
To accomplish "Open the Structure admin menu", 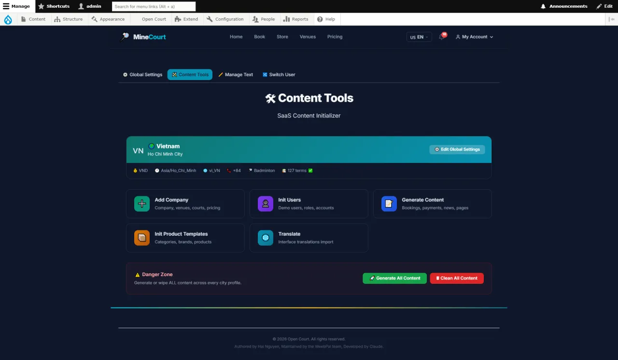I will (x=69, y=19).
